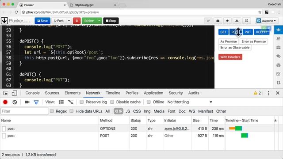Switch to large request rows view
Viewport: 283px width, 159px height.
point(61,102)
